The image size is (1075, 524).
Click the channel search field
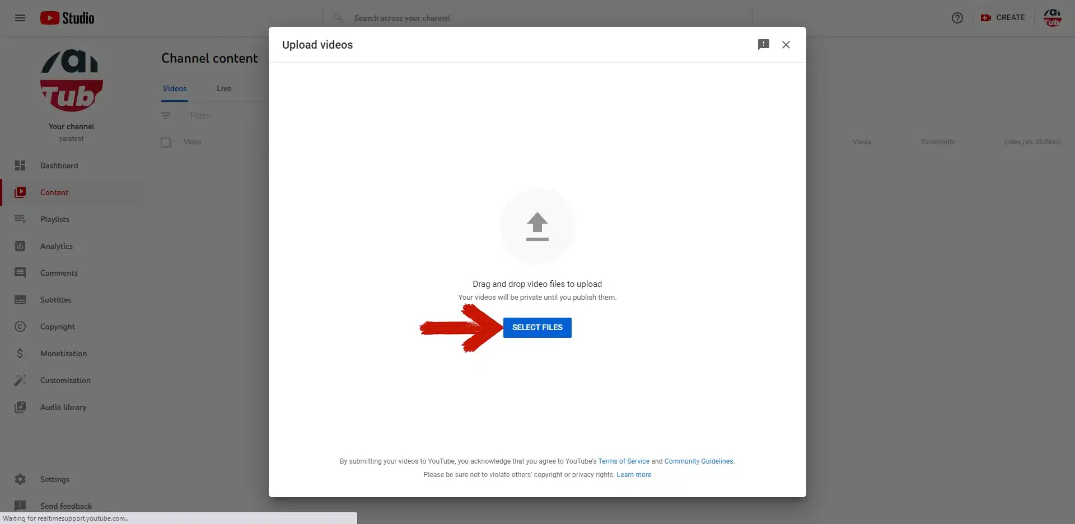click(x=537, y=17)
